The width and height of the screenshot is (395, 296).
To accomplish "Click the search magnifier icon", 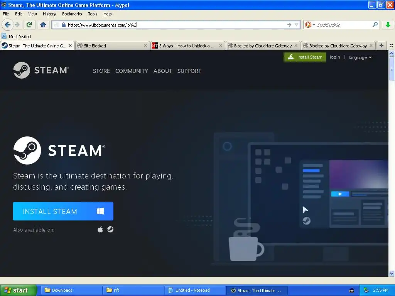I will tap(375, 25).
